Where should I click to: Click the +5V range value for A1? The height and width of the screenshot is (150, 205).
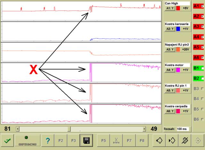(x=185, y=8)
